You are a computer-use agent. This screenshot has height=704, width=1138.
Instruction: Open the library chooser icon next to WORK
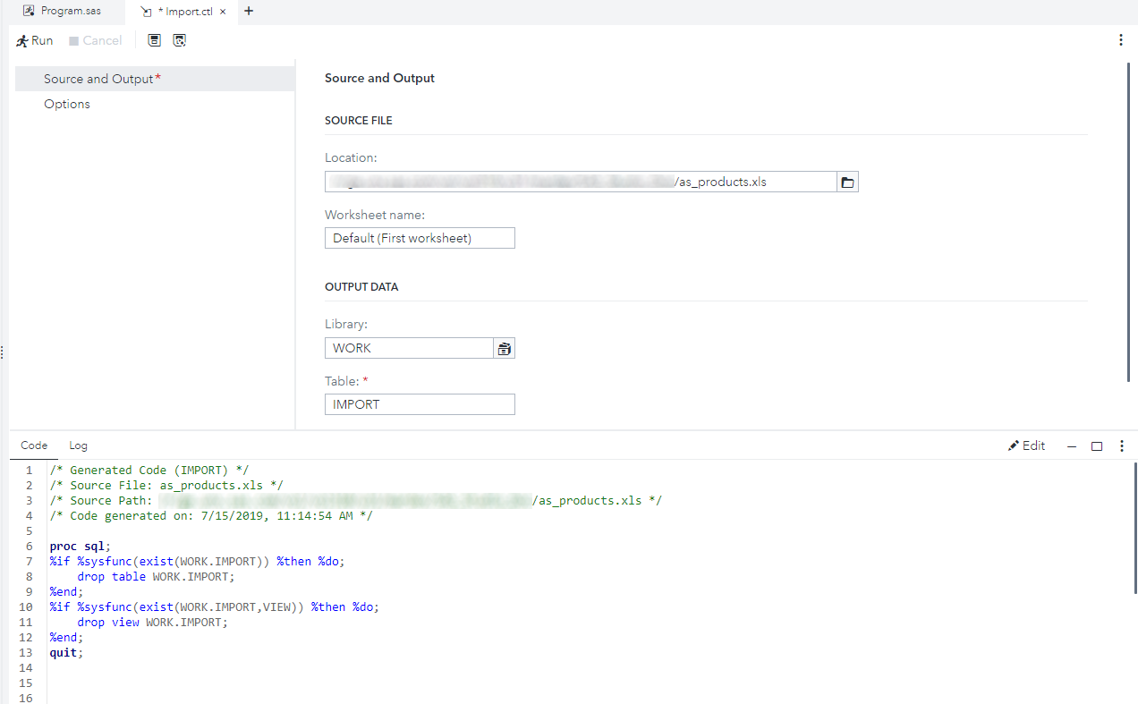(505, 349)
